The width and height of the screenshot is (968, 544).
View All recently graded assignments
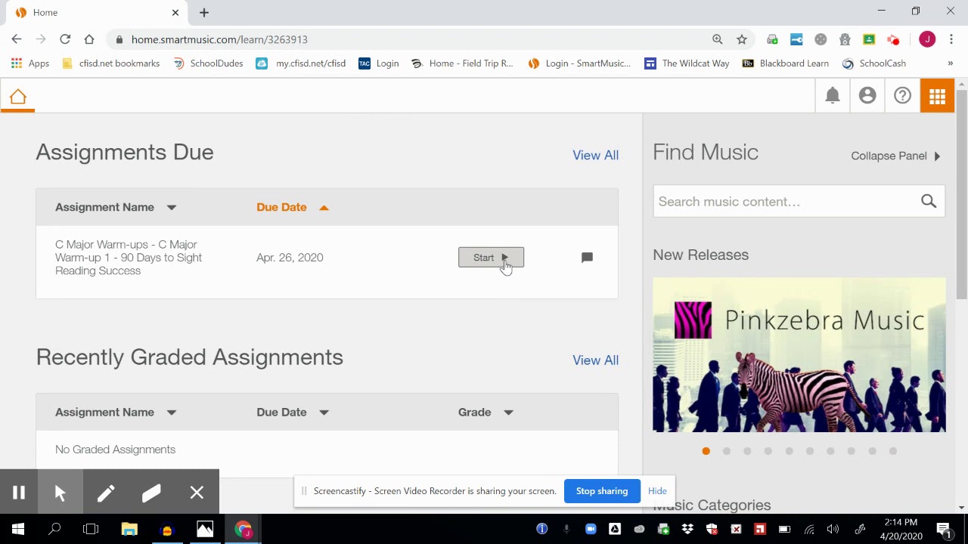(595, 360)
